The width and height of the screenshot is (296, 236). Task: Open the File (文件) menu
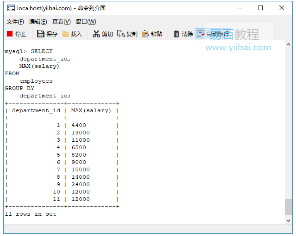[15, 22]
